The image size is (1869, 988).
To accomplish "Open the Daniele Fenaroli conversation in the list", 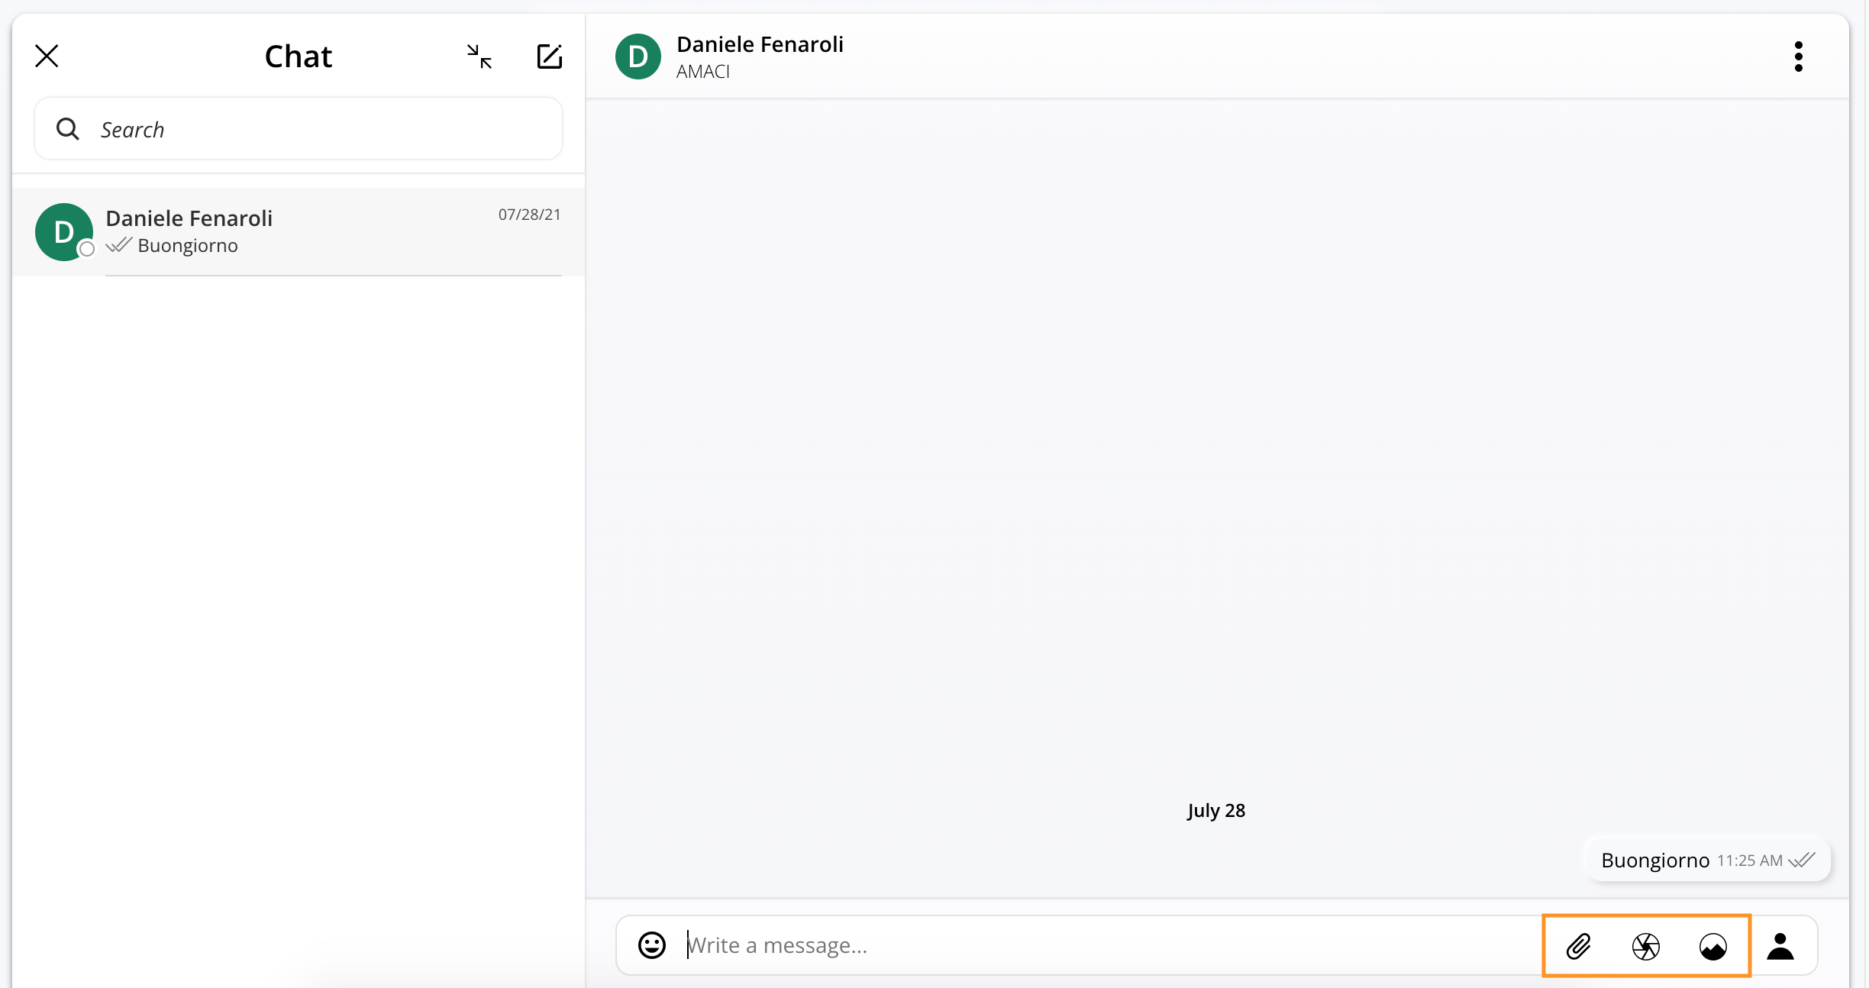I will 299,231.
